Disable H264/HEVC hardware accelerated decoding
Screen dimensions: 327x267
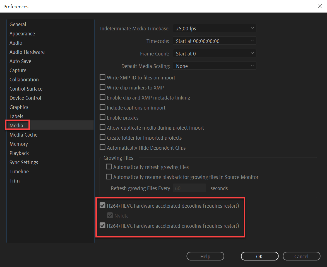click(102, 205)
